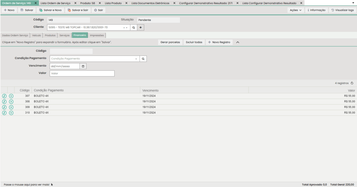This screenshot has width=357, height=187.
Task: Click the refresh icon next to 4 registros
Action: [x=352, y=83]
